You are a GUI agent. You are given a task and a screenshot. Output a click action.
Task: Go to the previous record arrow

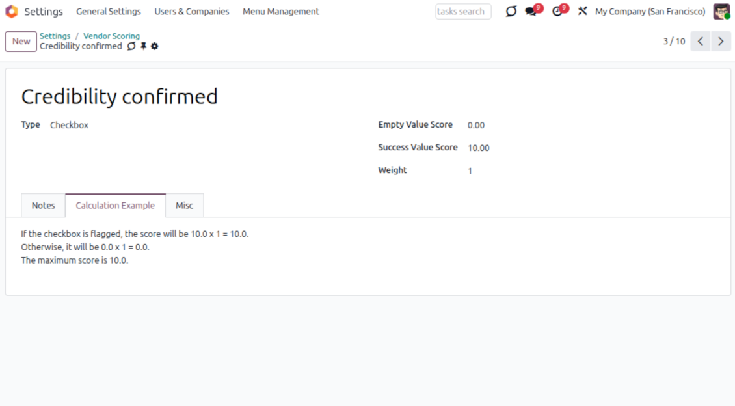pyautogui.click(x=700, y=41)
